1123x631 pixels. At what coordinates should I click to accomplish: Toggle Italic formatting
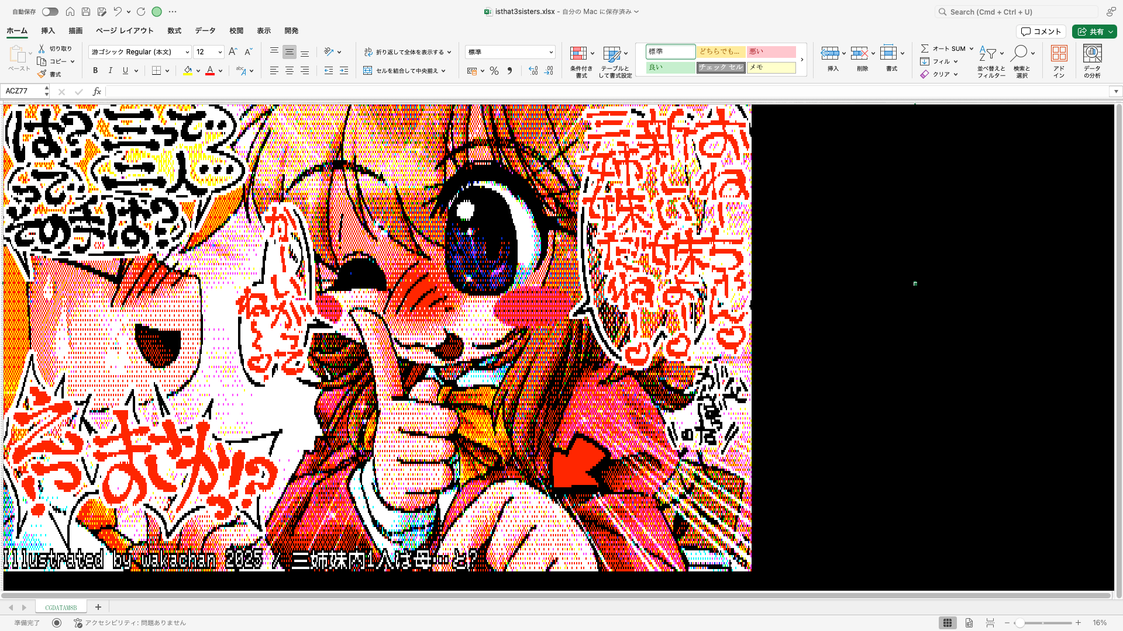tap(110, 71)
